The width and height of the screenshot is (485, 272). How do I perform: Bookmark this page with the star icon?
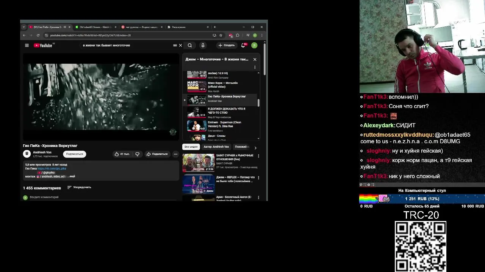point(221,35)
